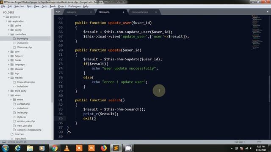Open welcome_message.php in views
Image resolution: width=271 pixels, height=152 pixels.
29,130
